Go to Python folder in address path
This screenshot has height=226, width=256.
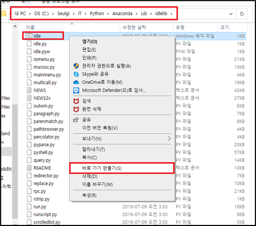tap(97, 13)
